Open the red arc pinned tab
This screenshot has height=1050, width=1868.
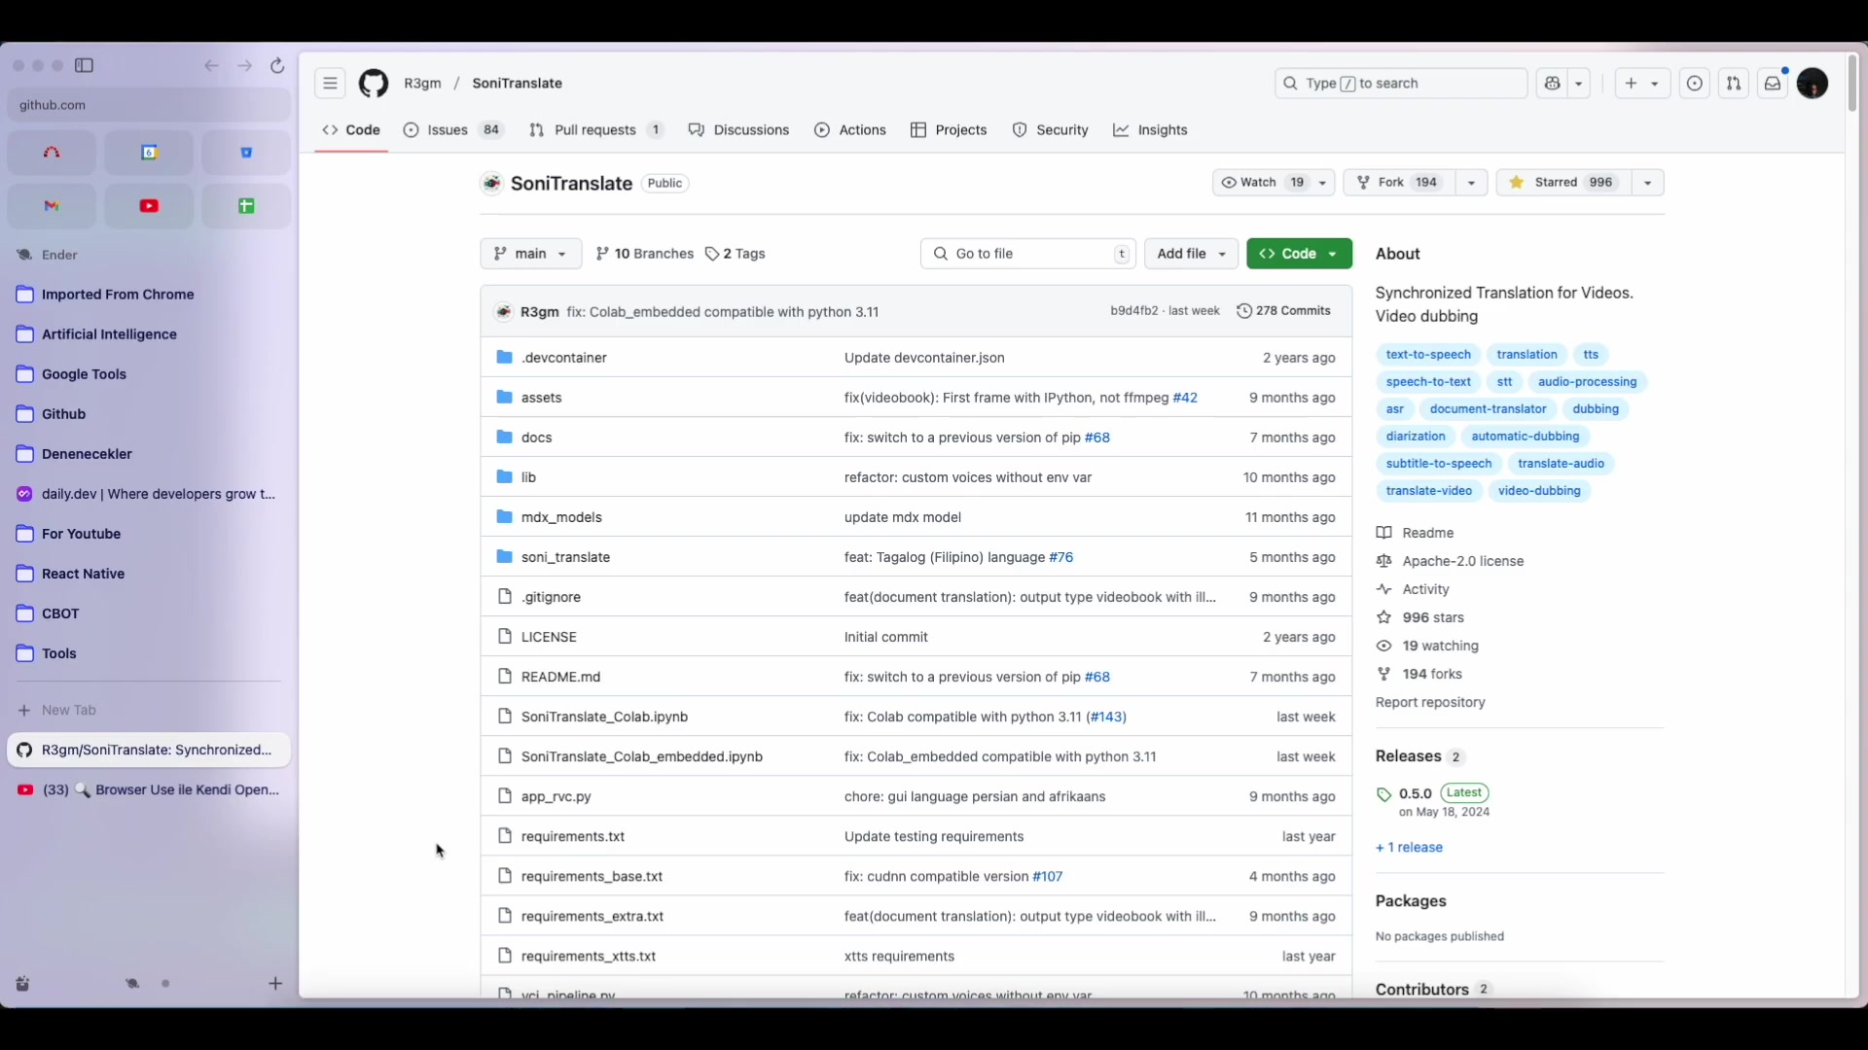coord(52,153)
